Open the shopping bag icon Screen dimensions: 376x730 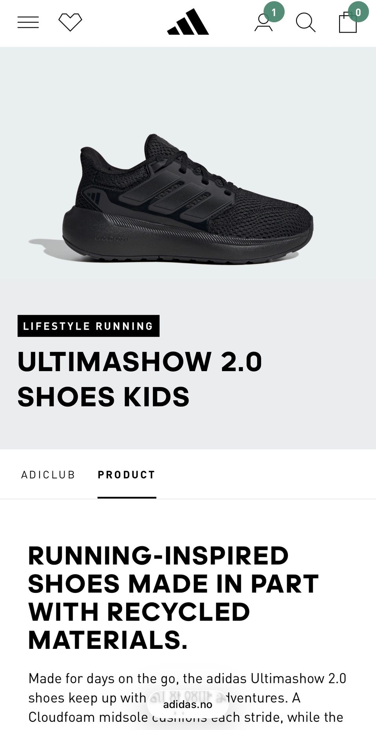point(348,23)
